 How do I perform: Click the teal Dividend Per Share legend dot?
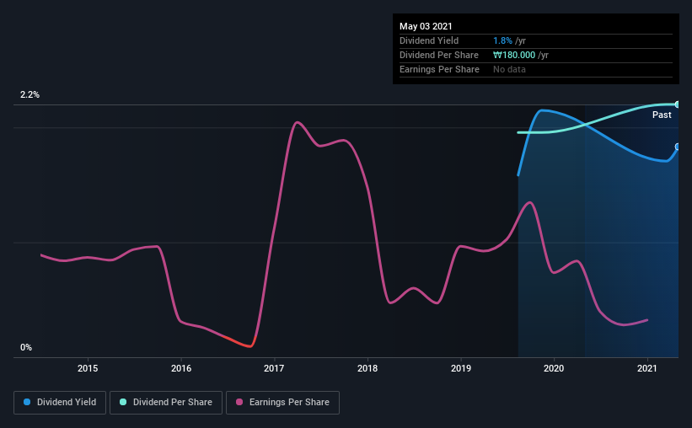[123, 402]
